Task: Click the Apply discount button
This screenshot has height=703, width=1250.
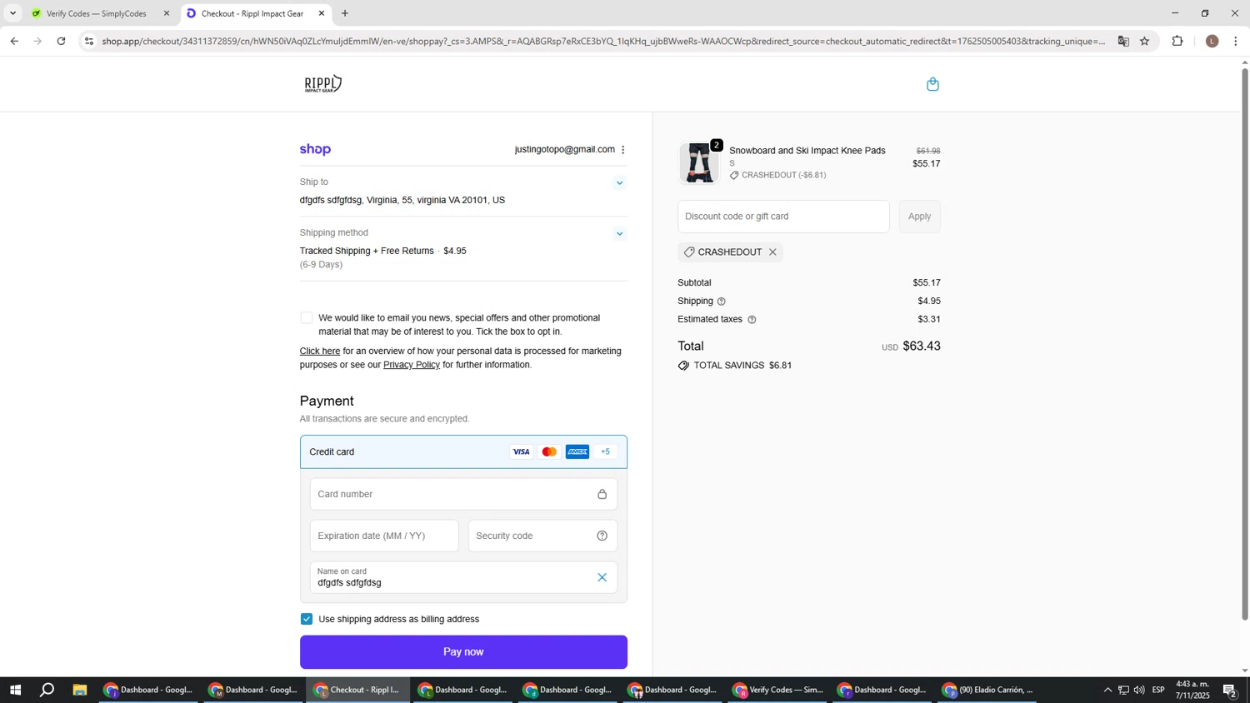Action: point(920,217)
